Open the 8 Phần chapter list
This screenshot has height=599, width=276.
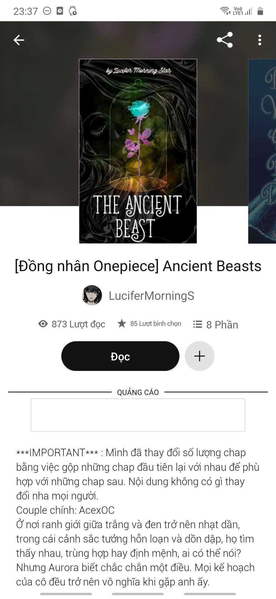click(222, 324)
